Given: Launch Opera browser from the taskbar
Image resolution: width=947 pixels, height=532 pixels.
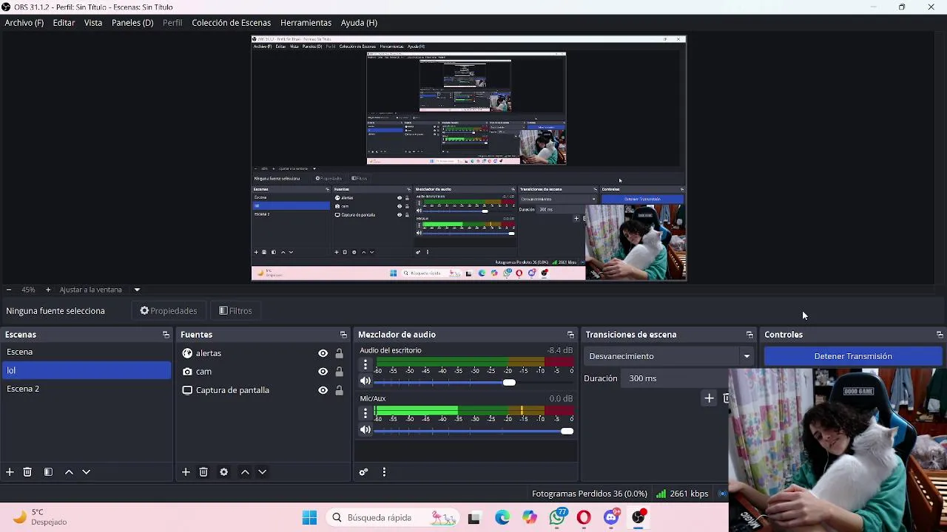Looking at the screenshot, I should click(x=584, y=518).
